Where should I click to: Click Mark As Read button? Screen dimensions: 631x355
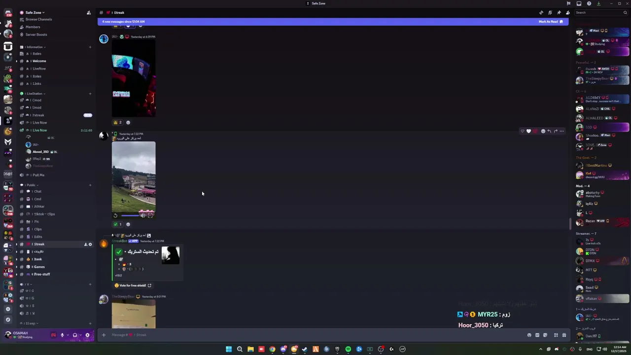pos(551,22)
